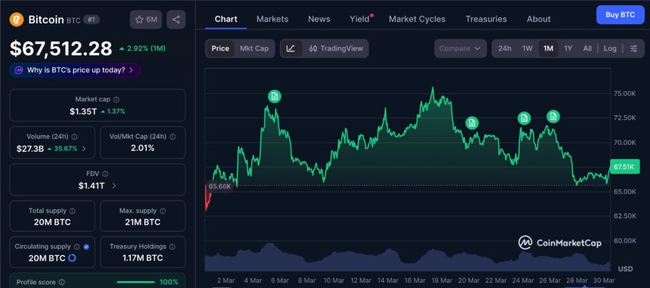The width and height of the screenshot is (650, 288).
Task: Click the volume histogram below chart
Action: pyautogui.click(x=408, y=258)
